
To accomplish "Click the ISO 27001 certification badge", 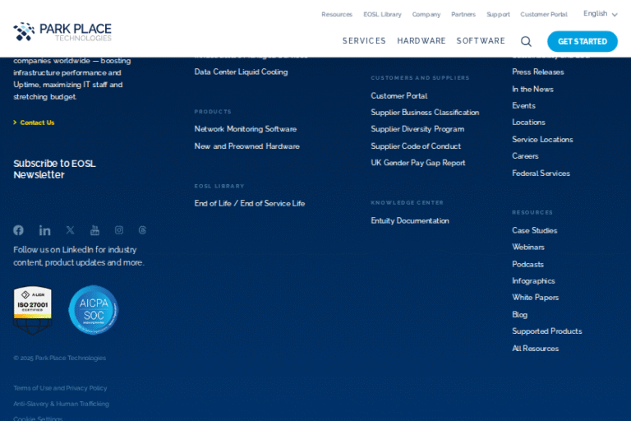I will (33, 310).
